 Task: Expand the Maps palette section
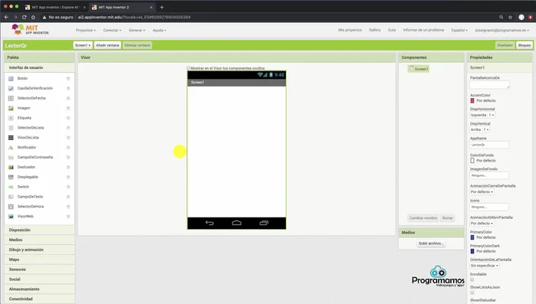(40, 260)
